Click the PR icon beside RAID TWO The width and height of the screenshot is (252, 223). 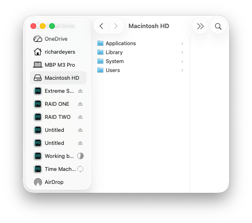coord(38,117)
